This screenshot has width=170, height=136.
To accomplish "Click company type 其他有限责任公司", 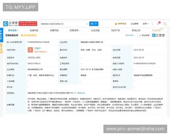I will tap(35, 69).
